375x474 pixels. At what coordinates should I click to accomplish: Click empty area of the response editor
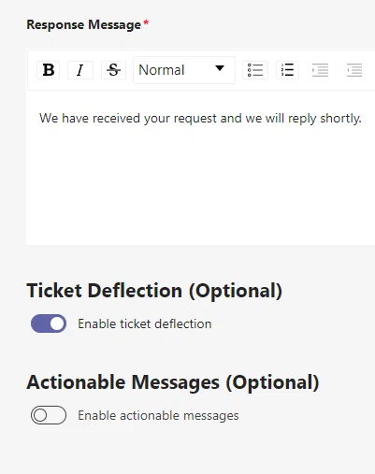point(199,187)
